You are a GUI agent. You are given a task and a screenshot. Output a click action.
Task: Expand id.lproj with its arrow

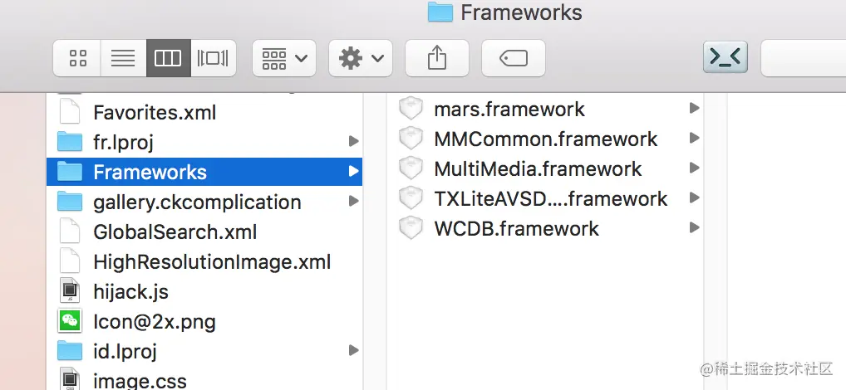(353, 351)
